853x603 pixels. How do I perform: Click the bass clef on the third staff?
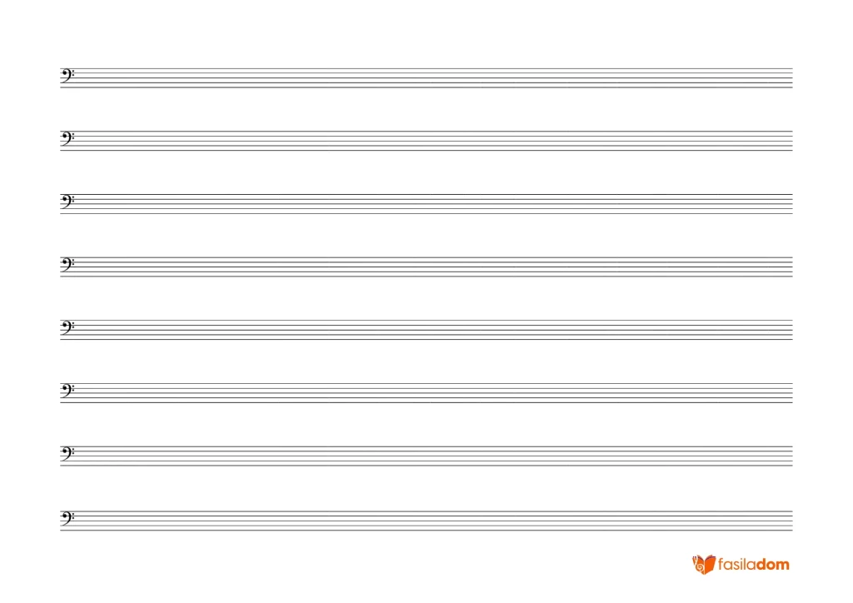coord(67,202)
